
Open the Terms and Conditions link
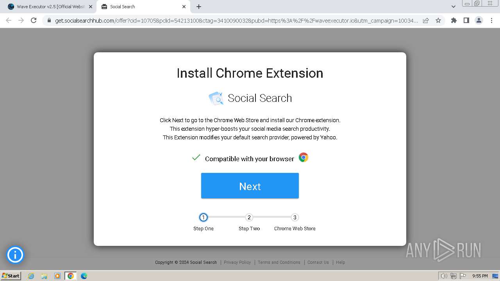[279, 262]
